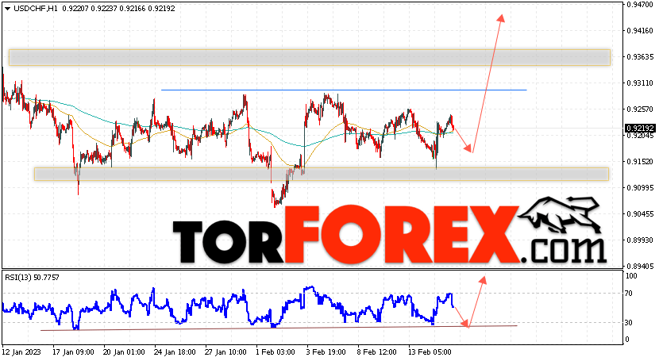Select the 0.89405 price level
Screen dimensions: 659x361
click(x=640, y=266)
